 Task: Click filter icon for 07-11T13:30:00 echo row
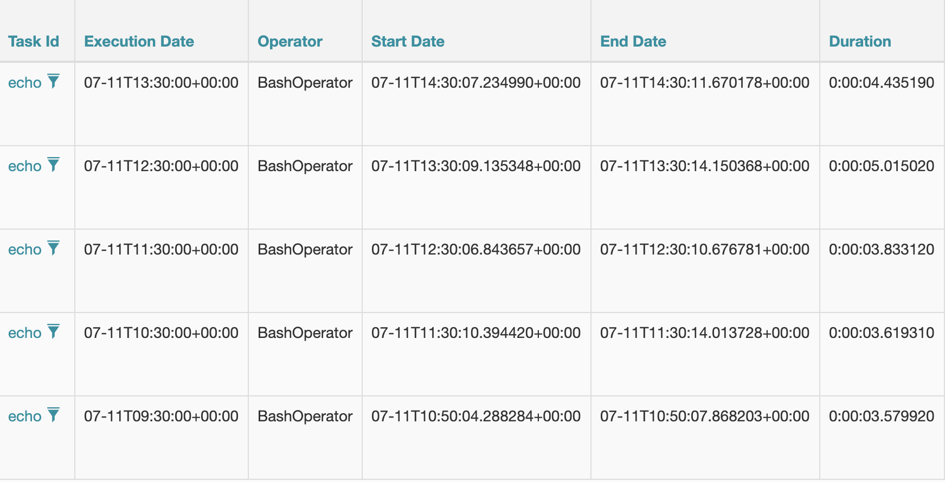53,82
